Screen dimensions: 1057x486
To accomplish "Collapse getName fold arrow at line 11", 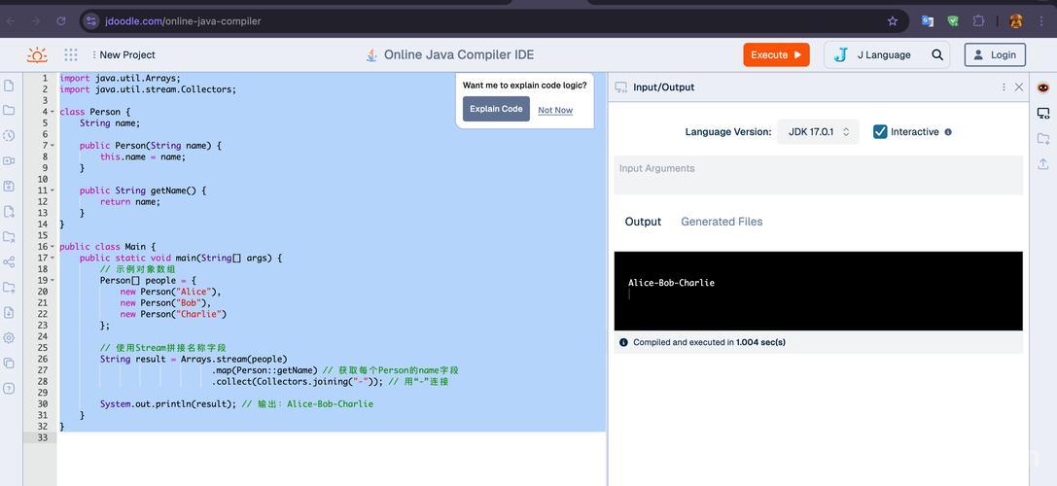I will [53, 191].
